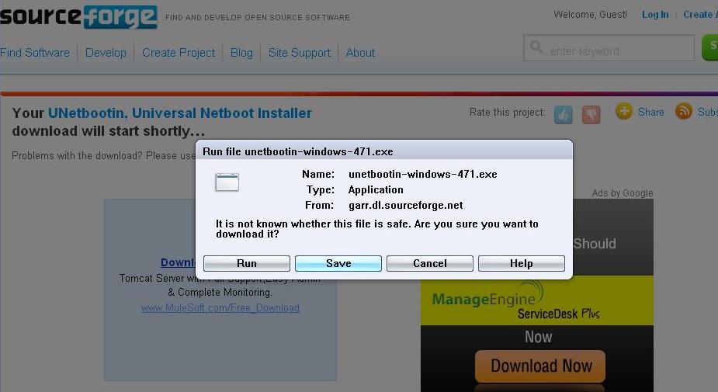Open the About page
Viewport: 718px width, 392px height.
pyautogui.click(x=360, y=53)
